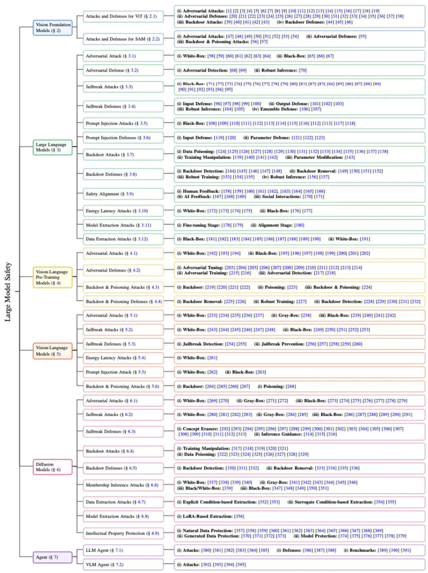Screen dimensions: 428x573
Task: Open citation [180] for Alignment Stage
Action: (299, 225)
